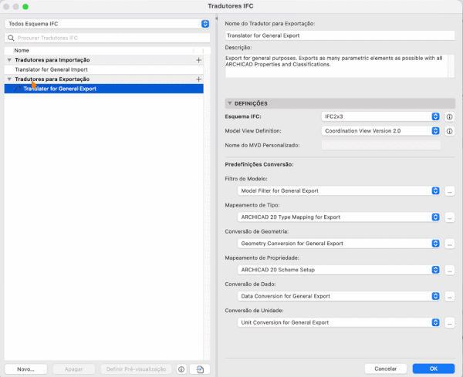Open Data Conversion for General Export dropdown
463x377 pixels.
click(x=339, y=296)
